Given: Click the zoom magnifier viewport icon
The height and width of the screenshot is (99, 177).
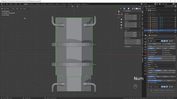Looking at the screenshot, I should 121,20.
